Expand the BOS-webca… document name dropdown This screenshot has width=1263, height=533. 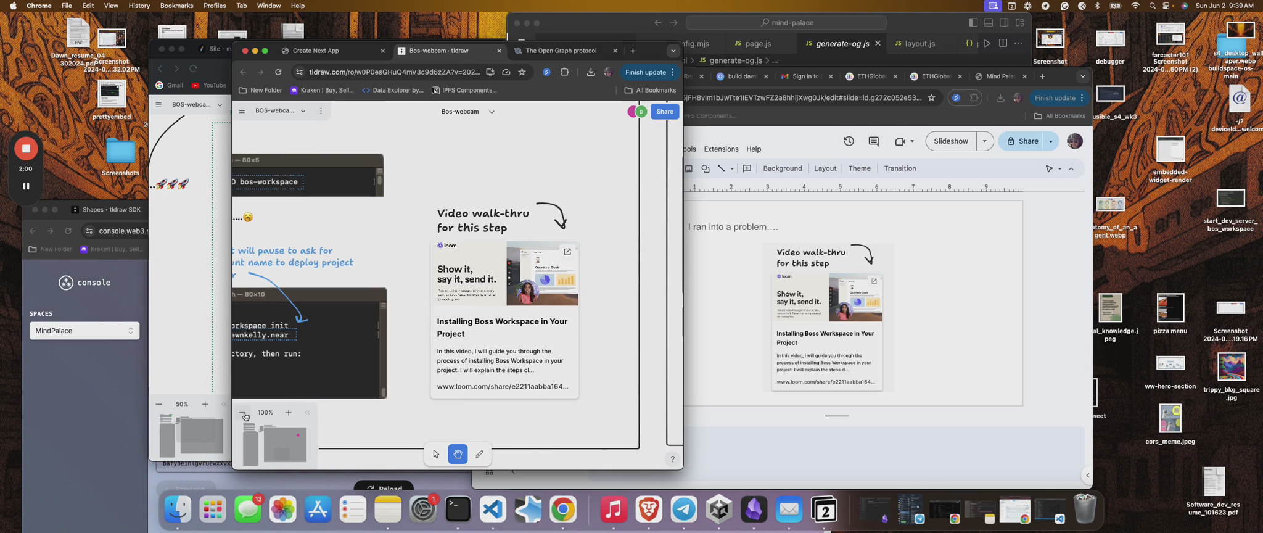tap(303, 111)
